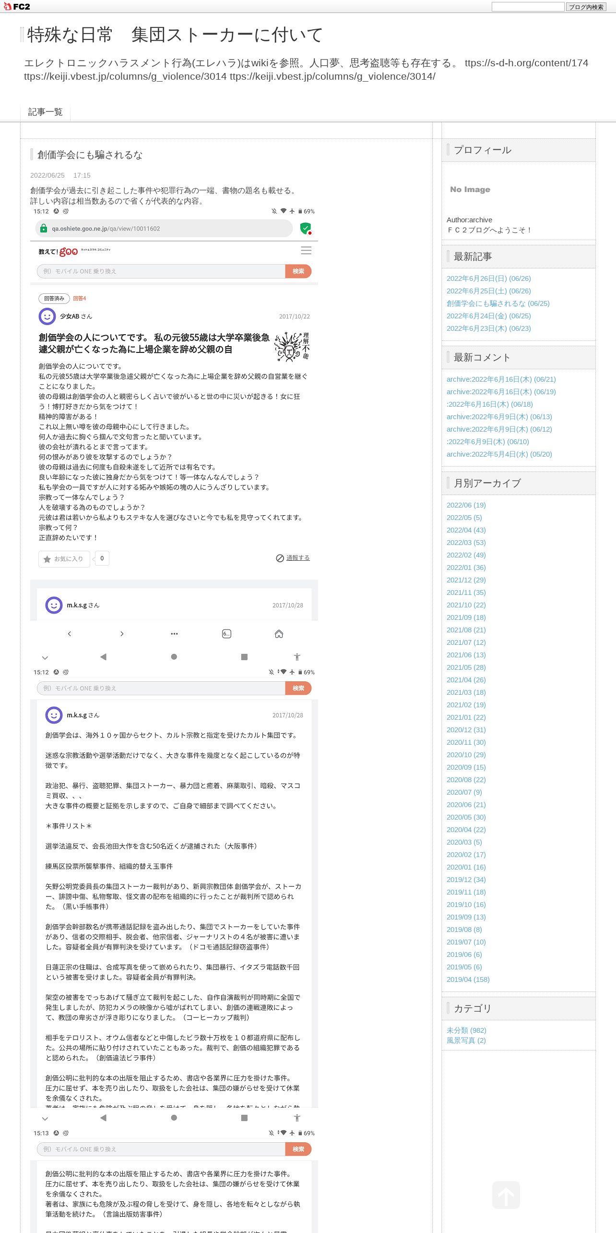
Task: Open recent post 創価学会にも騙されるな (06/25)
Action: 498,303
